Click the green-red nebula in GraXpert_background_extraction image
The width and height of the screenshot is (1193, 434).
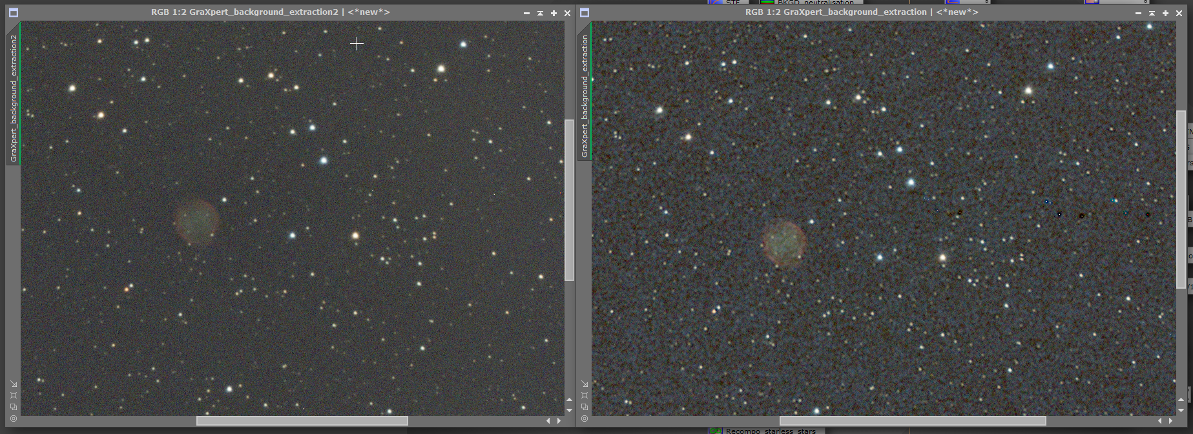click(x=784, y=243)
